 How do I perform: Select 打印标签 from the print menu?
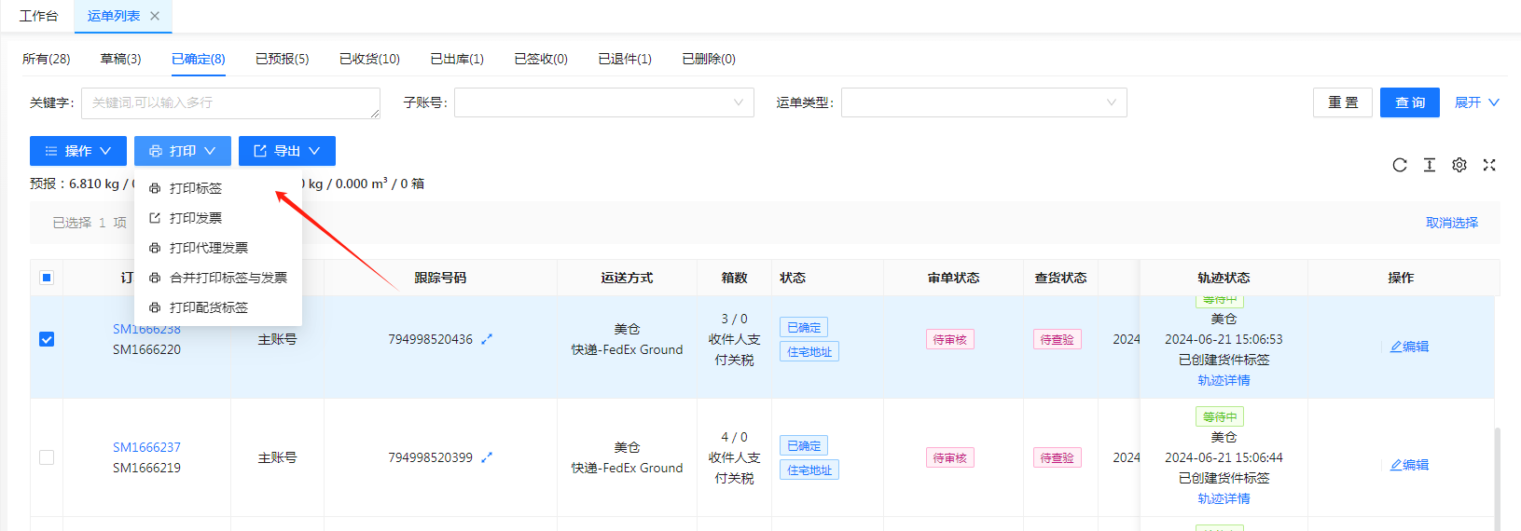[196, 188]
